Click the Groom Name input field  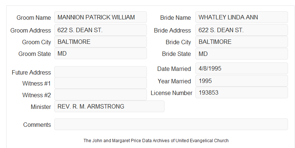click(x=100, y=17)
